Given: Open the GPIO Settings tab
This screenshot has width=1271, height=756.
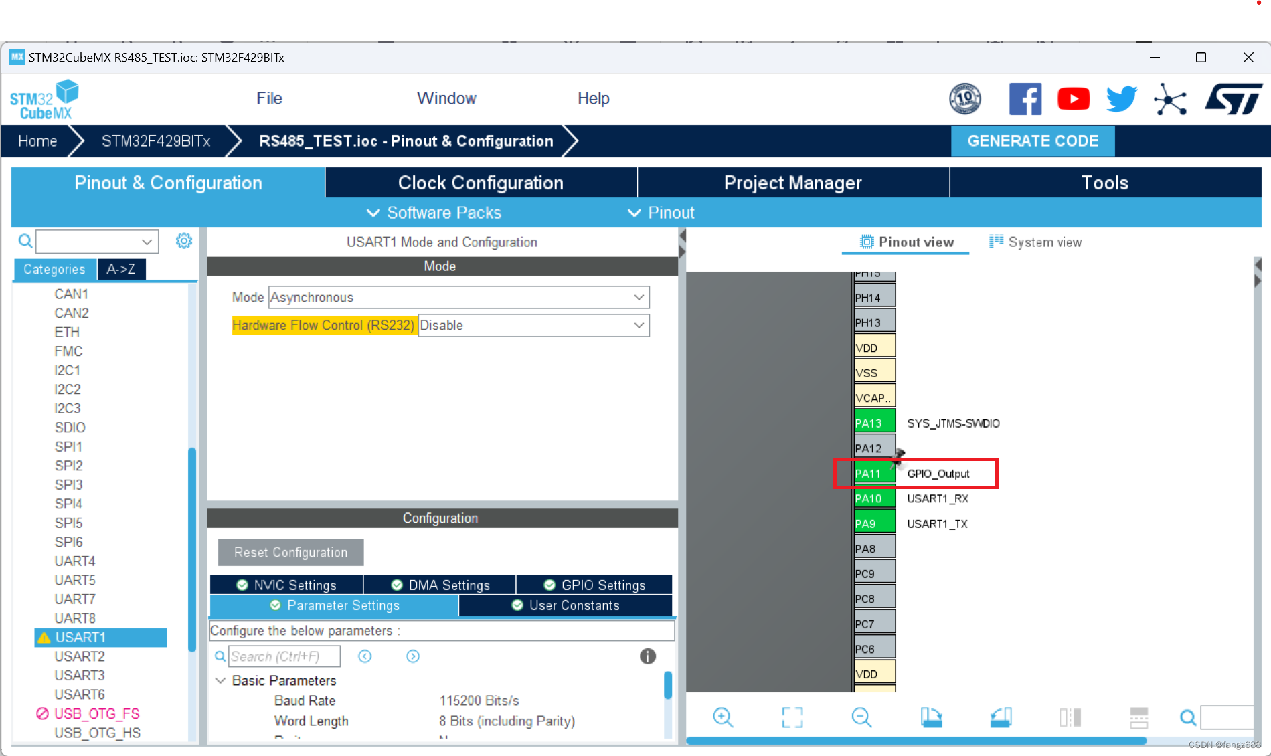Looking at the screenshot, I should coord(594,585).
